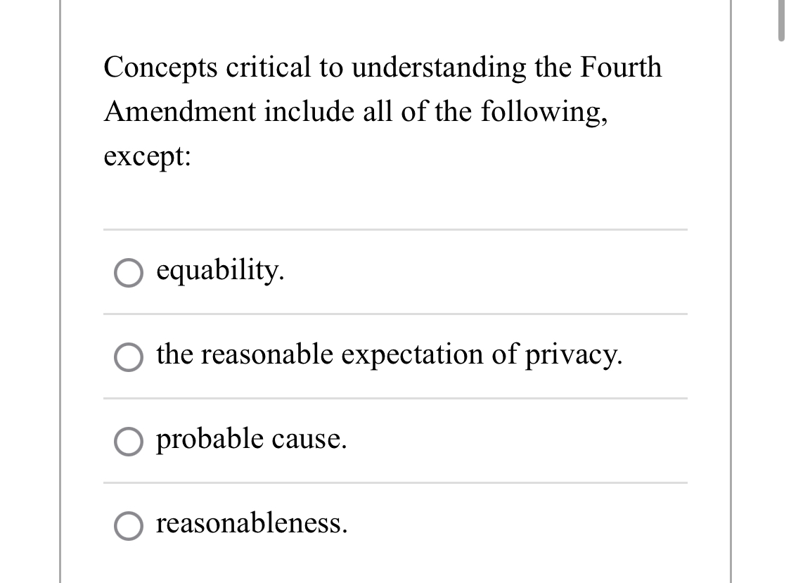The image size is (791, 583).
Task: Click the radio circle beside reasonableness
Action: coord(128,527)
